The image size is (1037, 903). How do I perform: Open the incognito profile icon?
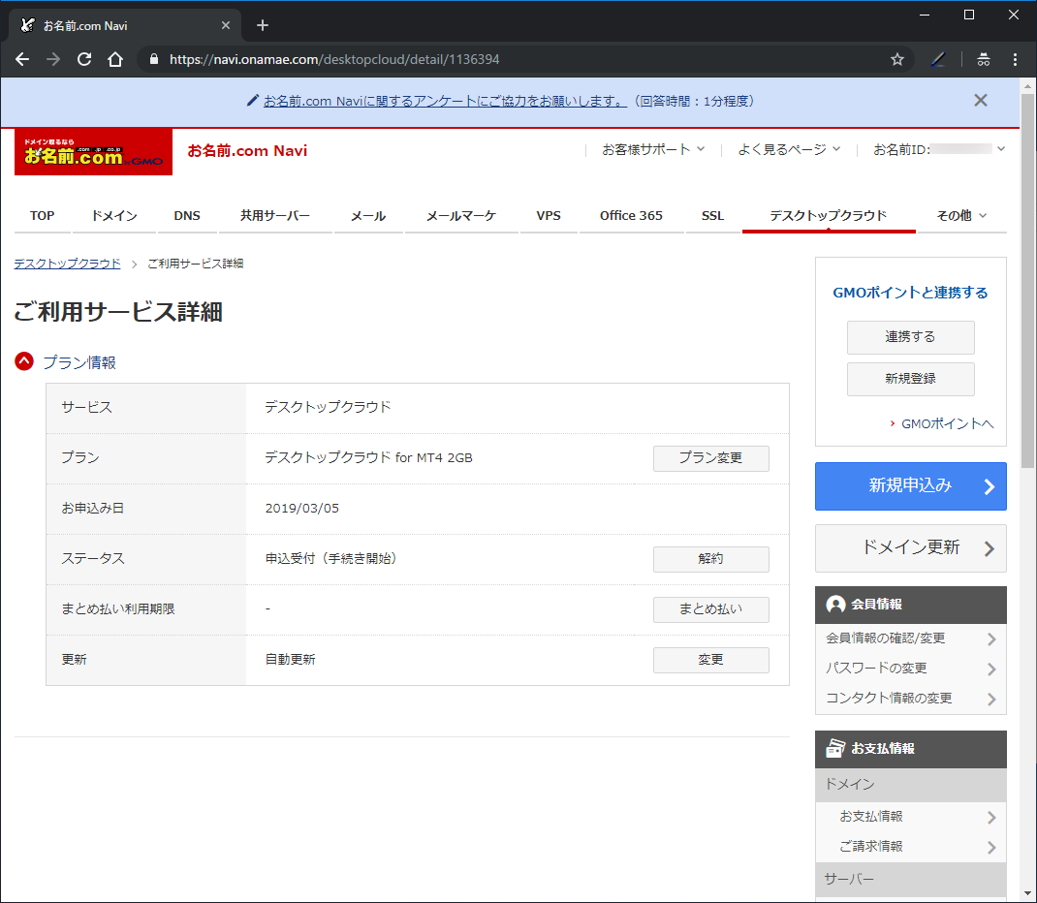tap(984, 59)
